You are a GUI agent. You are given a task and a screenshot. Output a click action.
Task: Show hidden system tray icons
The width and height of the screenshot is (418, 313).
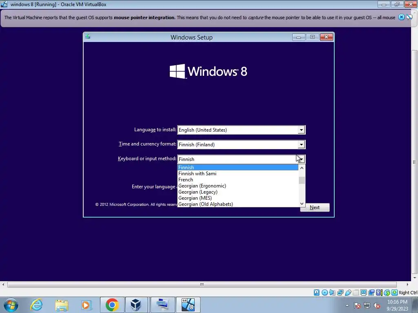pyautogui.click(x=347, y=306)
